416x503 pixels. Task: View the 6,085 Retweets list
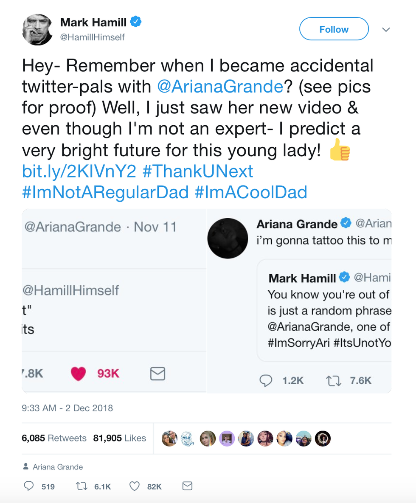tap(54, 438)
